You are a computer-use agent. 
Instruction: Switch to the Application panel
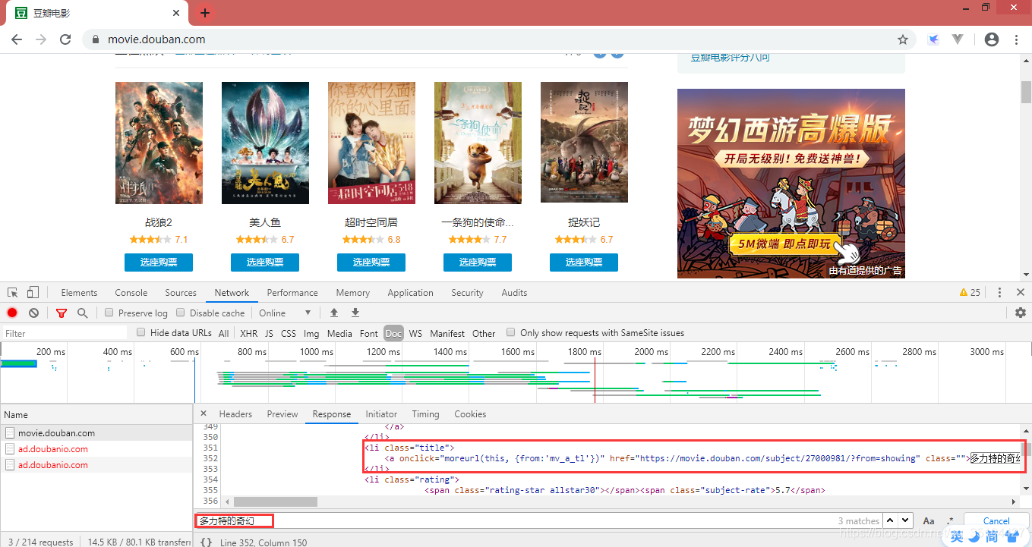[x=410, y=293]
